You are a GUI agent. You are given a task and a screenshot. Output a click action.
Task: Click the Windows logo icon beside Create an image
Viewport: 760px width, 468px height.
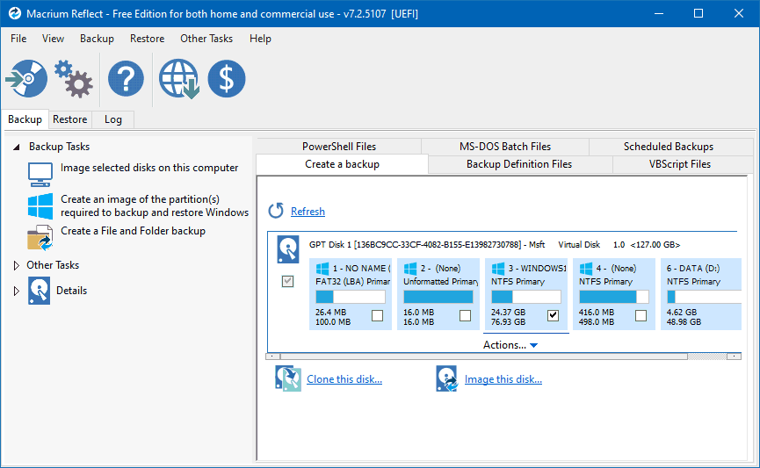click(40, 205)
